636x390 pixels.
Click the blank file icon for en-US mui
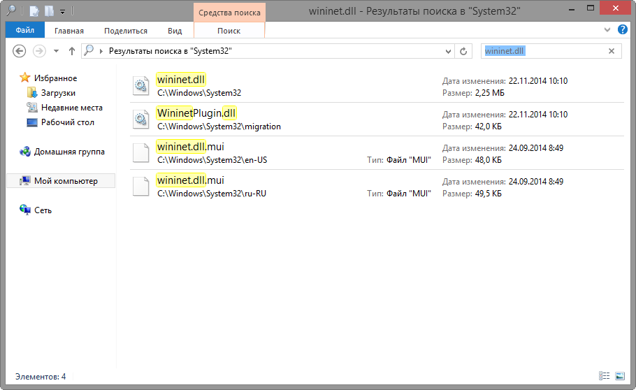pos(141,153)
